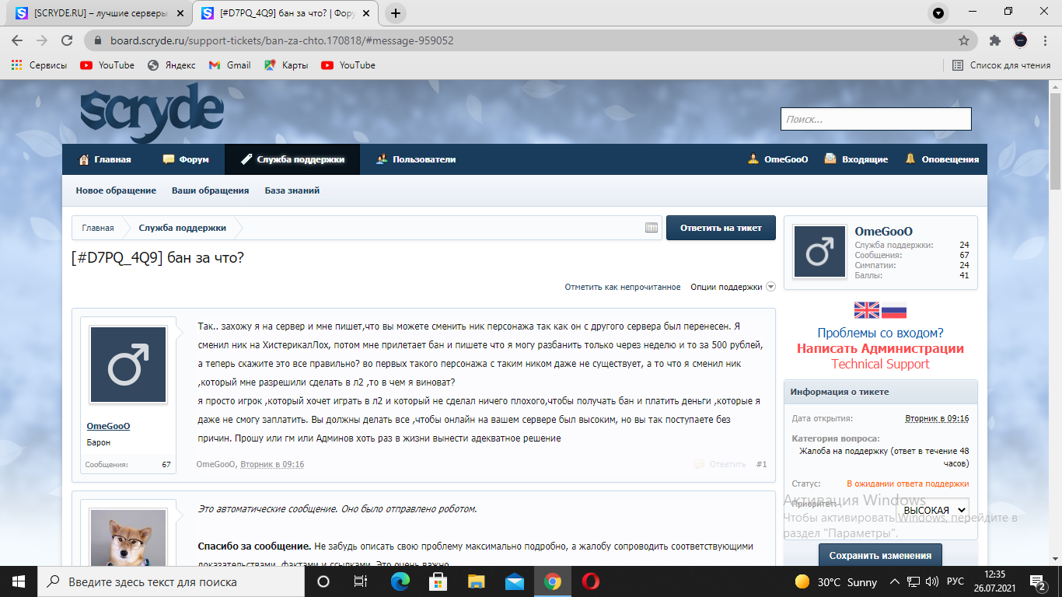Open Chrome profile dropdown arrow in tab bar
Image resolution: width=1062 pixels, height=597 pixels.
(938, 13)
